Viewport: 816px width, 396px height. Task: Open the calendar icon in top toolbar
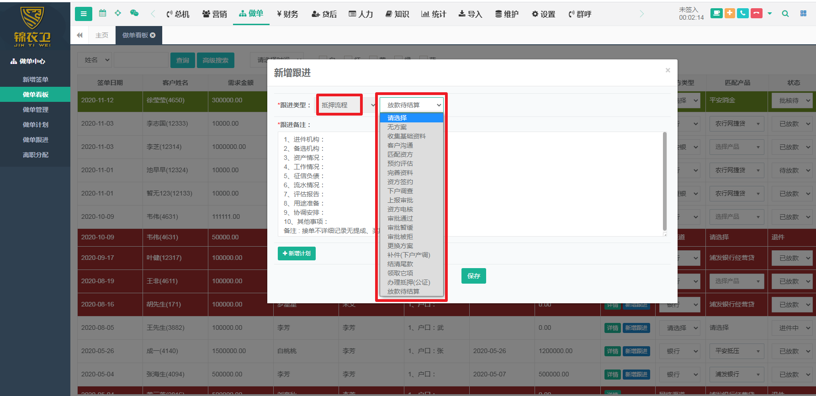click(103, 13)
